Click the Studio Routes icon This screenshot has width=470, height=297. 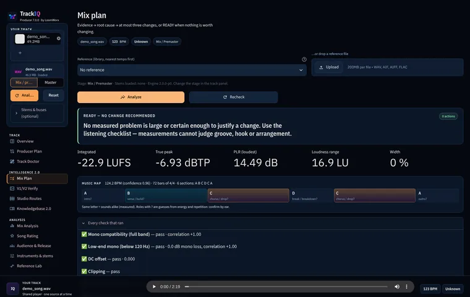[12, 199]
